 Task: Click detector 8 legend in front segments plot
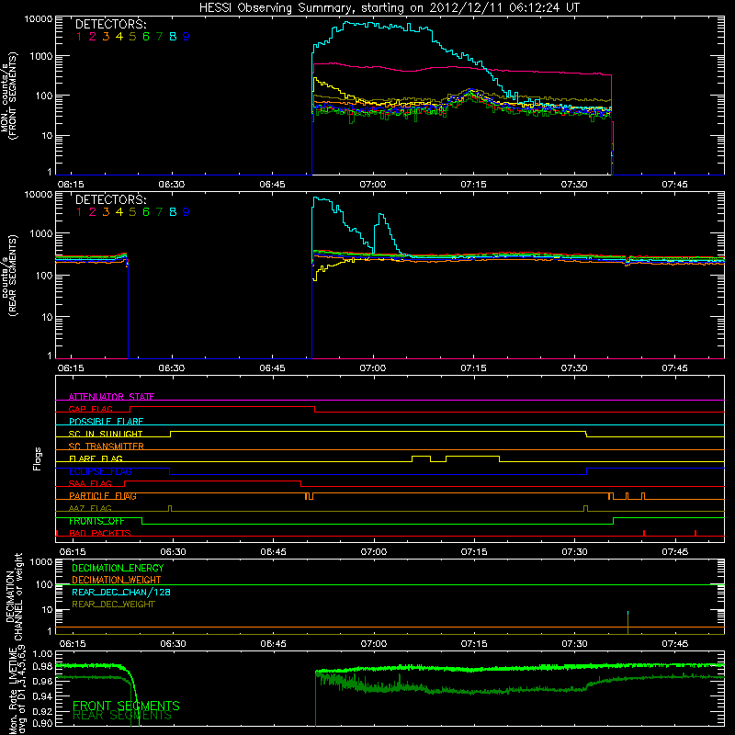[x=173, y=37]
